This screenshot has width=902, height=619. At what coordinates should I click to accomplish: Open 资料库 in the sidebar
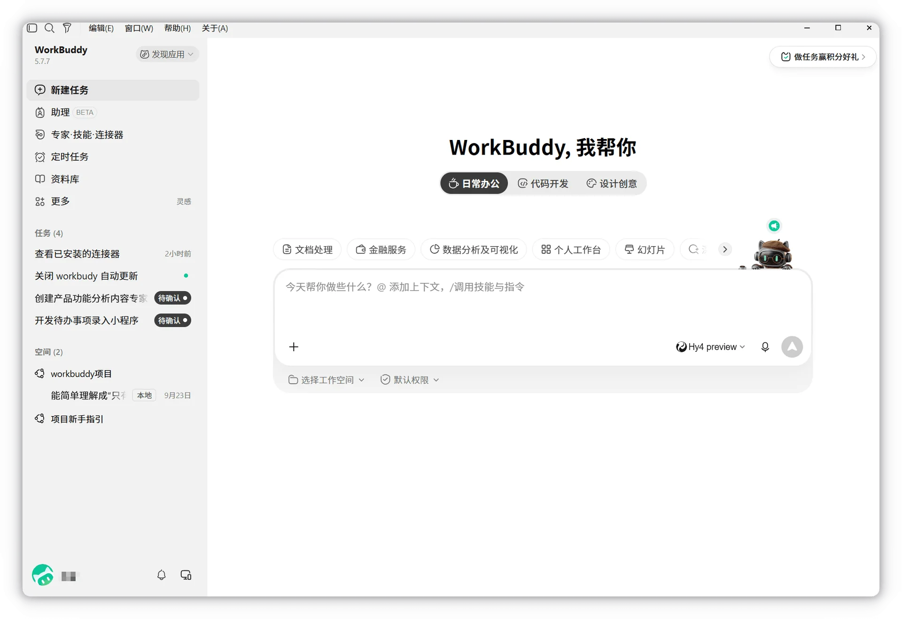[113, 179]
